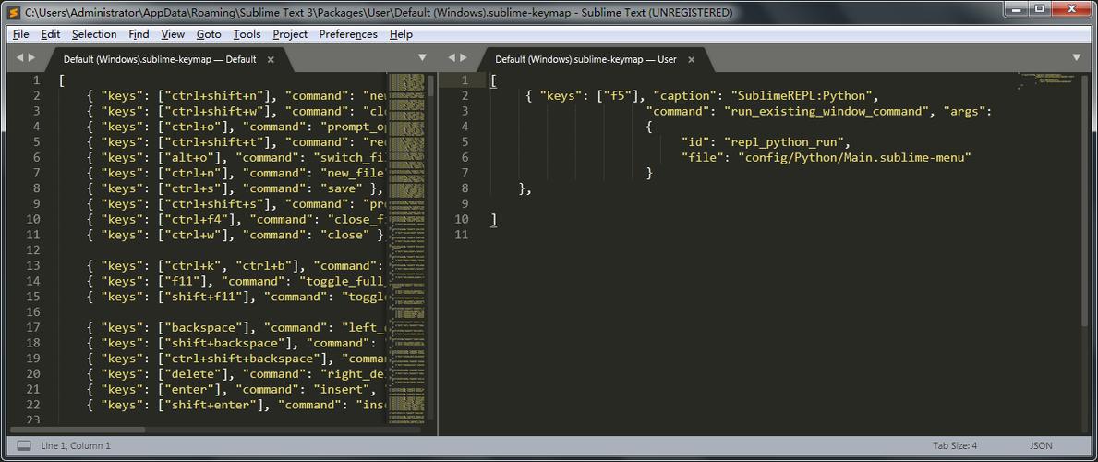This screenshot has width=1098, height=462.
Task: Click the left pane minimap
Action: [x=405, y=248]
